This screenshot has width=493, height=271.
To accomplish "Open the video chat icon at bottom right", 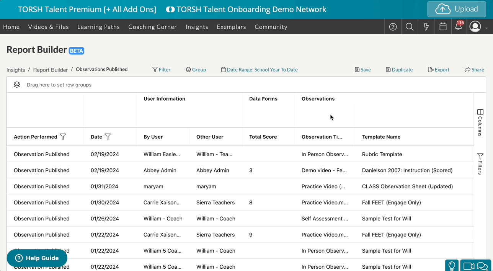I will tap(475, 266).
